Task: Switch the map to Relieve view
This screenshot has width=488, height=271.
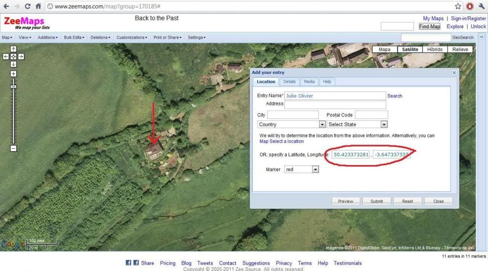Action: point(460,50)
